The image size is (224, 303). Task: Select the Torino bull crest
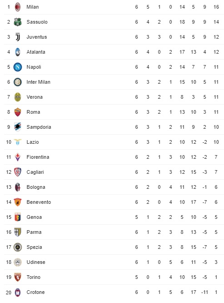[x=18, y=277]
